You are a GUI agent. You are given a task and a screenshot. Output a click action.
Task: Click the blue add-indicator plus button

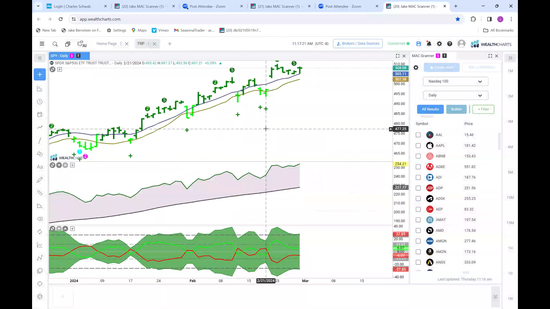tap(40, 74)
